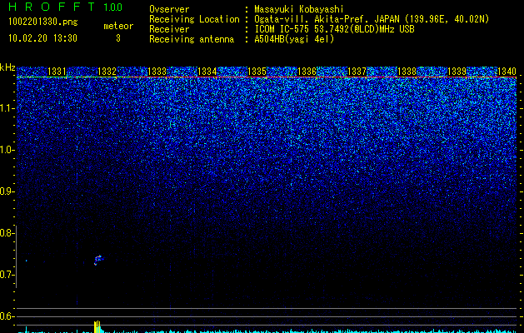The width and height of the screenshot is (524, 333).
Task: Select the filename 1002201330.png
Action: (x=43, y=22)
